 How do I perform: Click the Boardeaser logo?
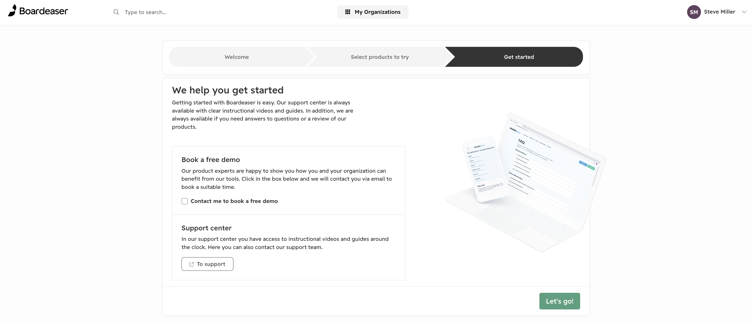point(38,11)
